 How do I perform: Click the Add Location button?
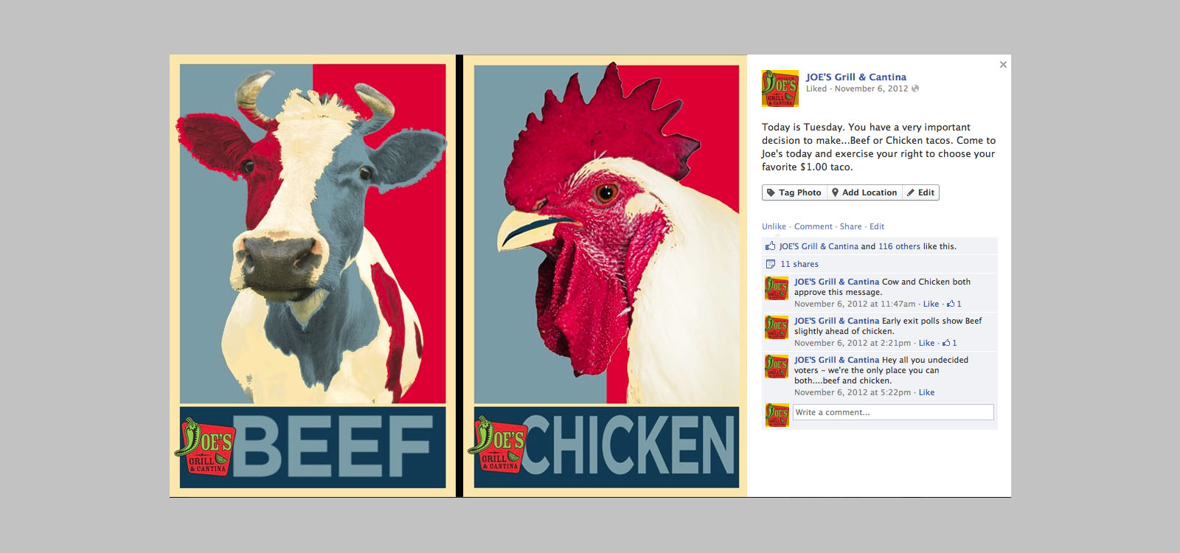[x=864, y=192]
